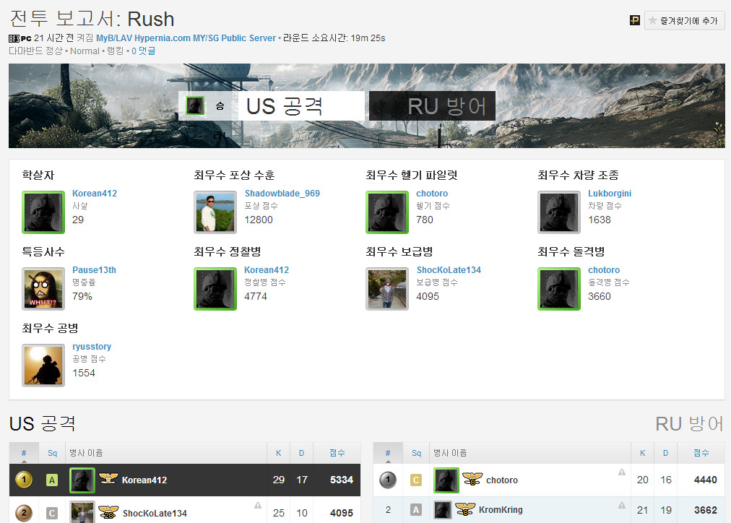This screenshot has width=731, height=523.
Task: Sort US table by # column
Action: tap(24, 453)
